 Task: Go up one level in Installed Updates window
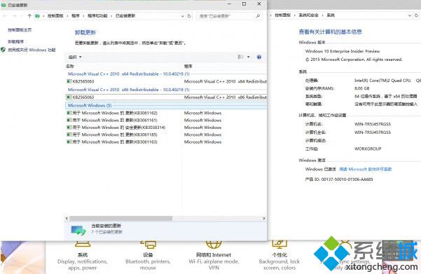[29, 16]
